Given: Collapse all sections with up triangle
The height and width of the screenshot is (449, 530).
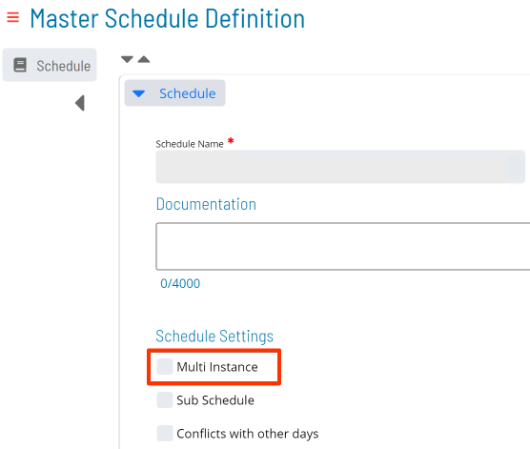Looking at the screenshot, I should 144,59.
